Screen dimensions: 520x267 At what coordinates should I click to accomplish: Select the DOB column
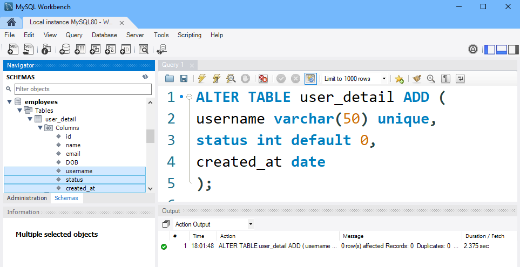coord(72,162)
